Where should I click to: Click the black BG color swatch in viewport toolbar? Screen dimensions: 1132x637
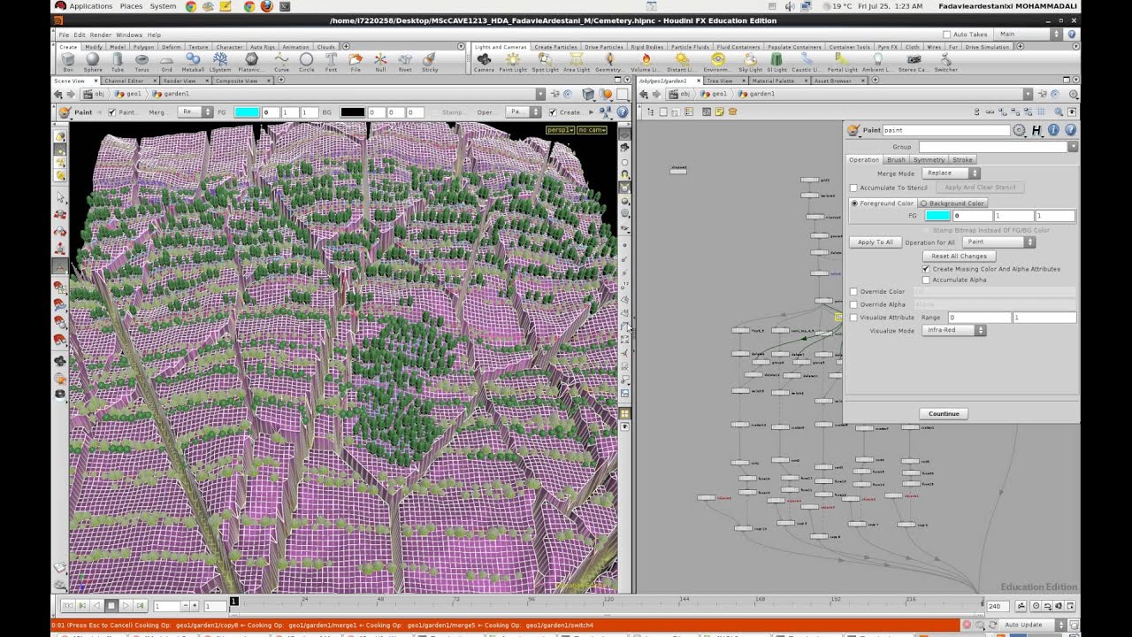point(352,112)
